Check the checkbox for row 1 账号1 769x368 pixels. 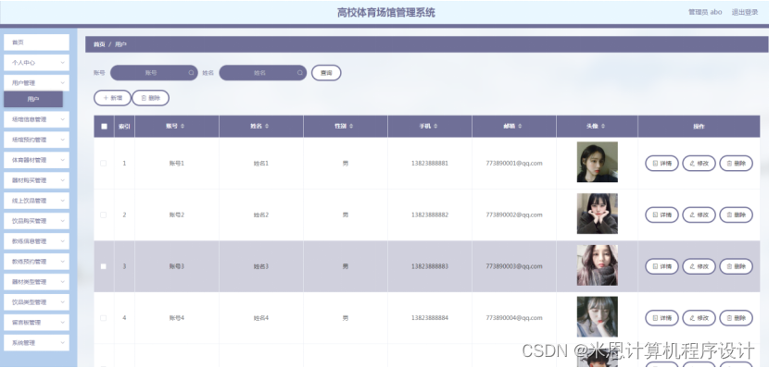(104, 164)
